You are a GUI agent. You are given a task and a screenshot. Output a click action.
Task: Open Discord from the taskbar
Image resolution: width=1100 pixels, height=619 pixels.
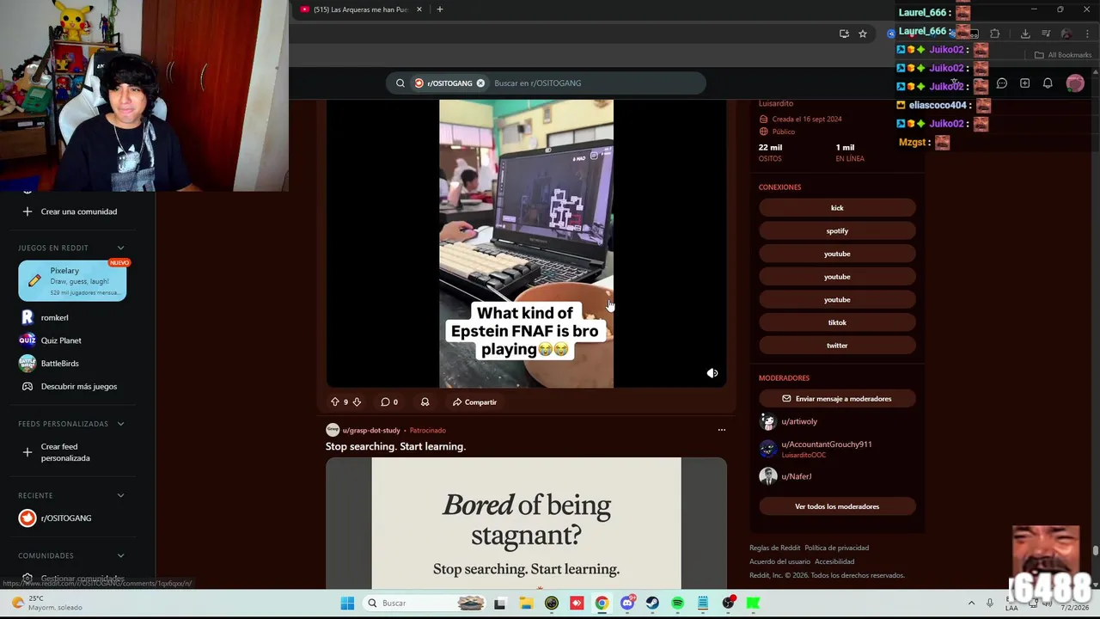pos(627,604)
